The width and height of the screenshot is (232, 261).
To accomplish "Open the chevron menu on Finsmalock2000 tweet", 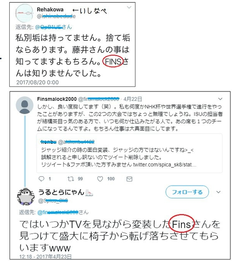I will (220, 99).
